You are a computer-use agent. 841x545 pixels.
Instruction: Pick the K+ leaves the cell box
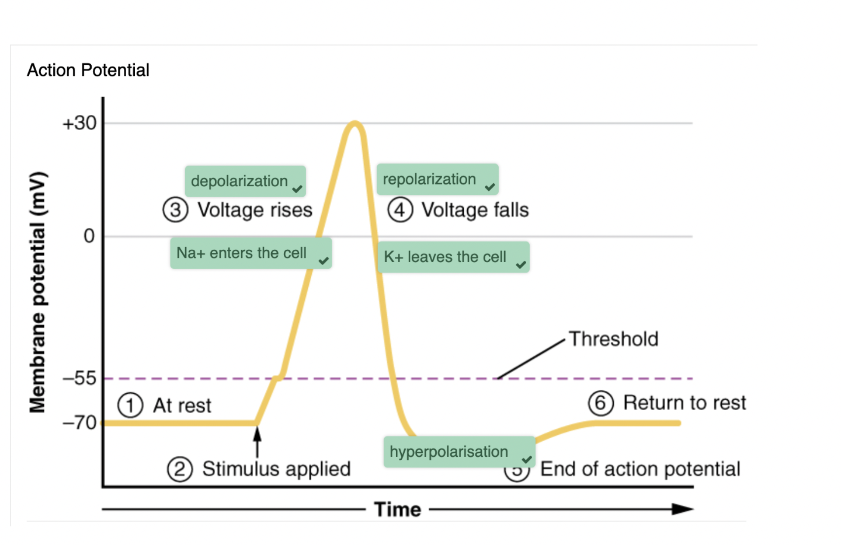[x=445, y=257]
